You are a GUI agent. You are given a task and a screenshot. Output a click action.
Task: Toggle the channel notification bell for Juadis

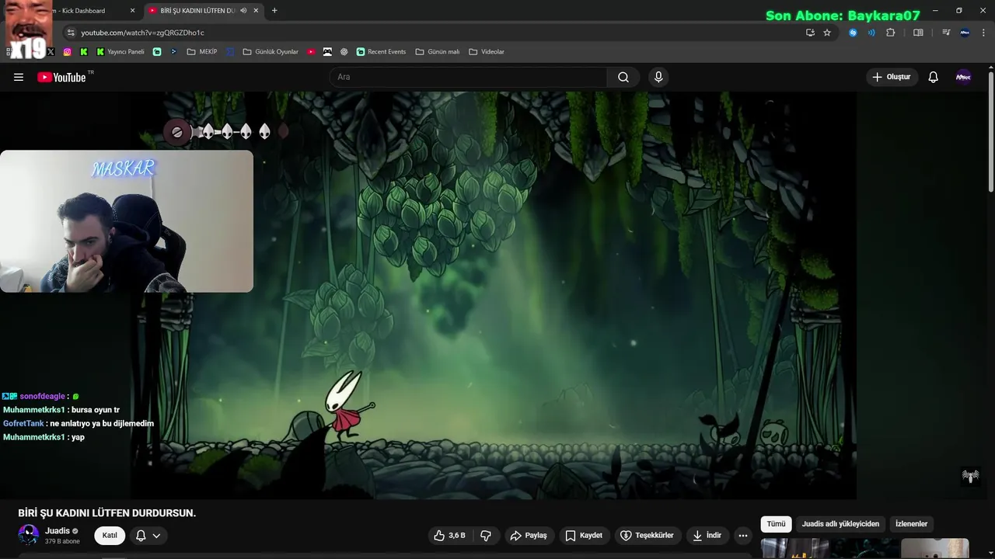[x=141, y=536]
